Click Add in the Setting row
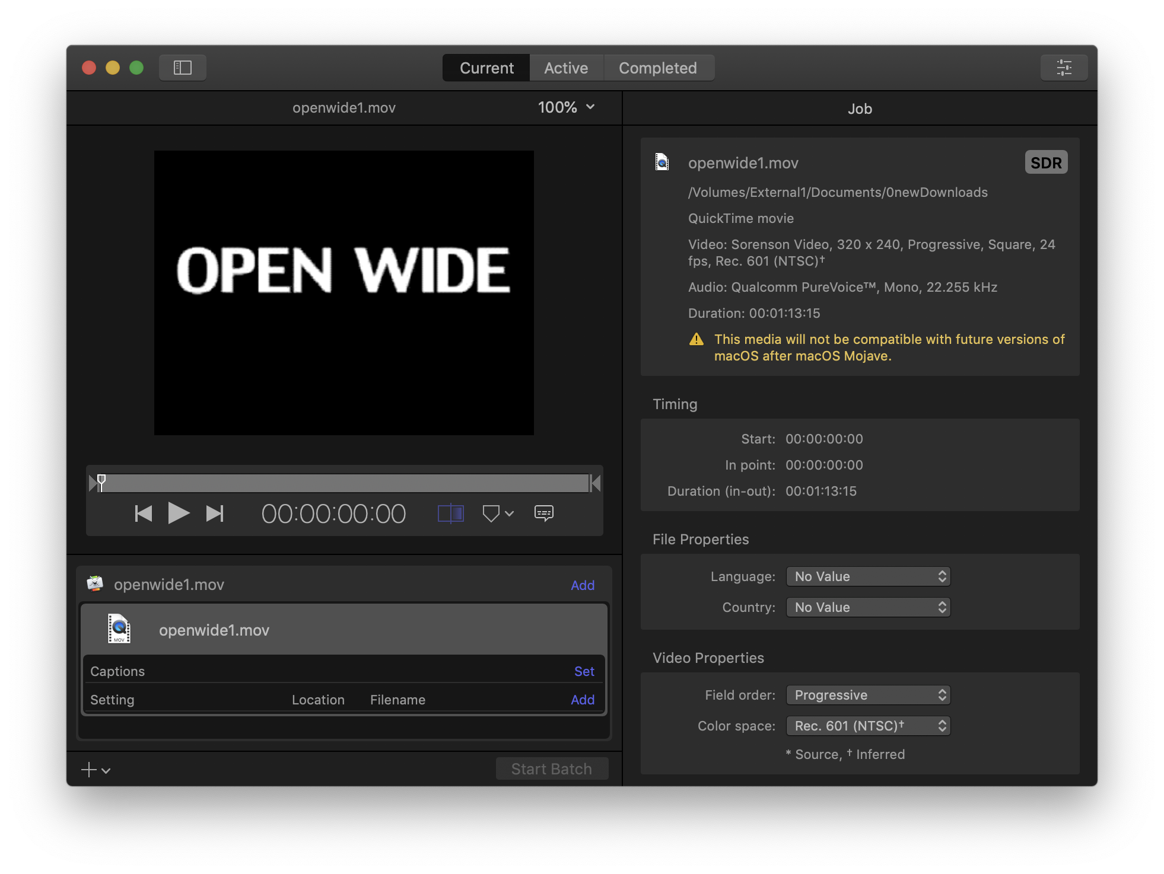1164x874 pixels. (x=582, y=700)
